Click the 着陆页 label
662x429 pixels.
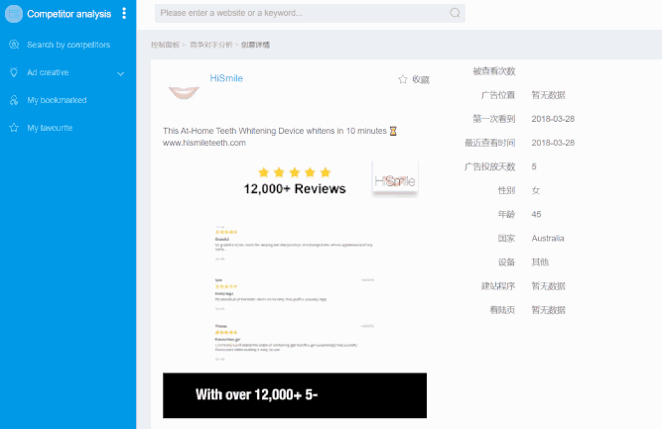(x=502, y=310)
